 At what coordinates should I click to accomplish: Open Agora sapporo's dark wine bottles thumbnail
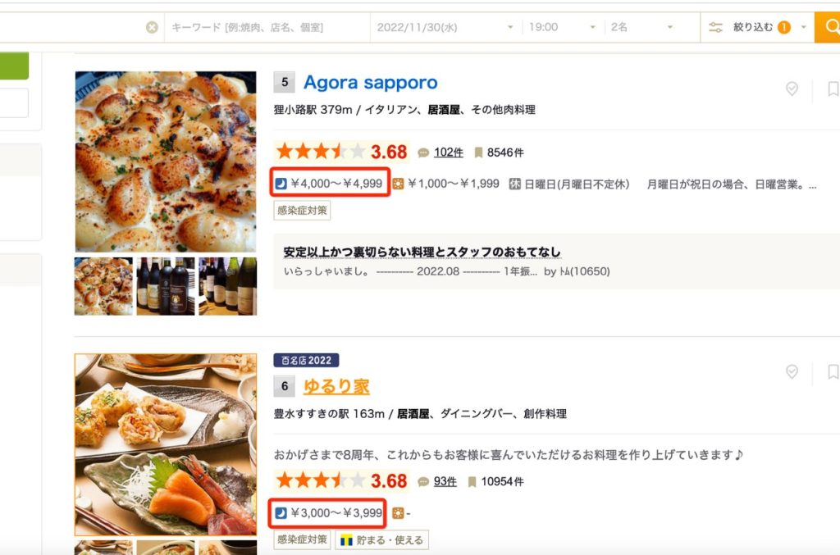(166, 286)
